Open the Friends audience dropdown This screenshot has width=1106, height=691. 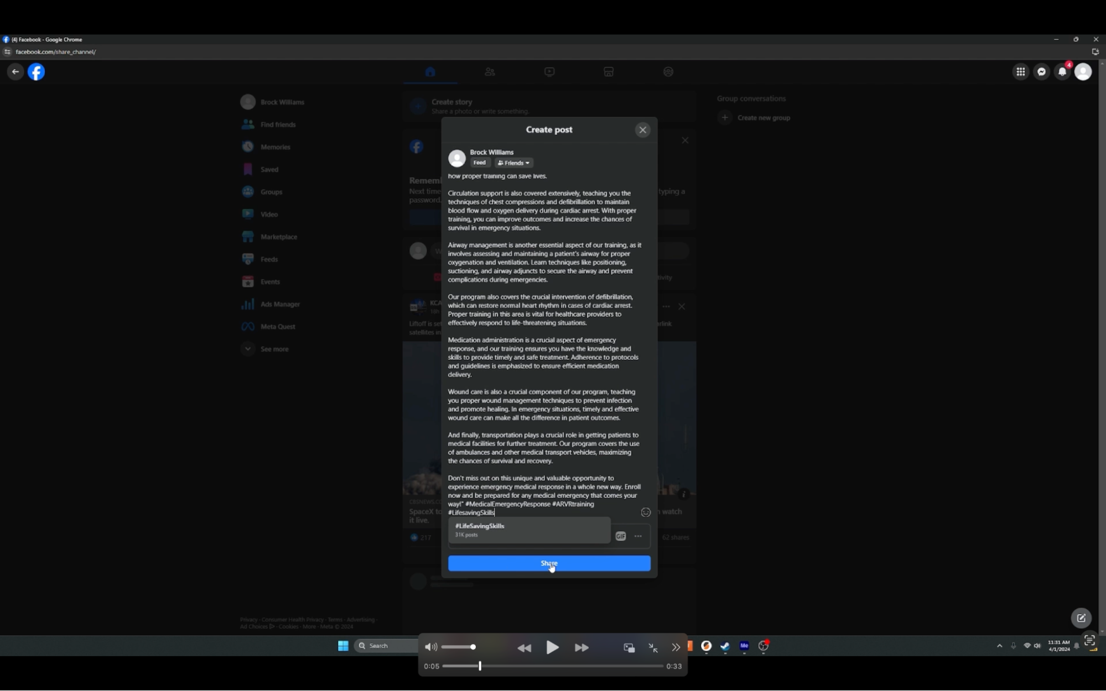coord(513,163)
